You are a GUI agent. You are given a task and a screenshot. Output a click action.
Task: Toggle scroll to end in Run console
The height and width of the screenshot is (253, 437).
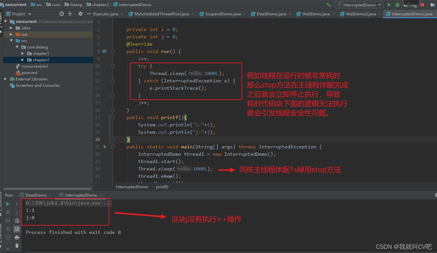[x=17, y=229]
